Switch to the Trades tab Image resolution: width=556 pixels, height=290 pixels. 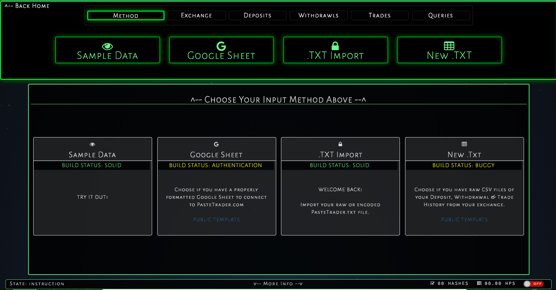pyautogui.click(x=380, y=15)
